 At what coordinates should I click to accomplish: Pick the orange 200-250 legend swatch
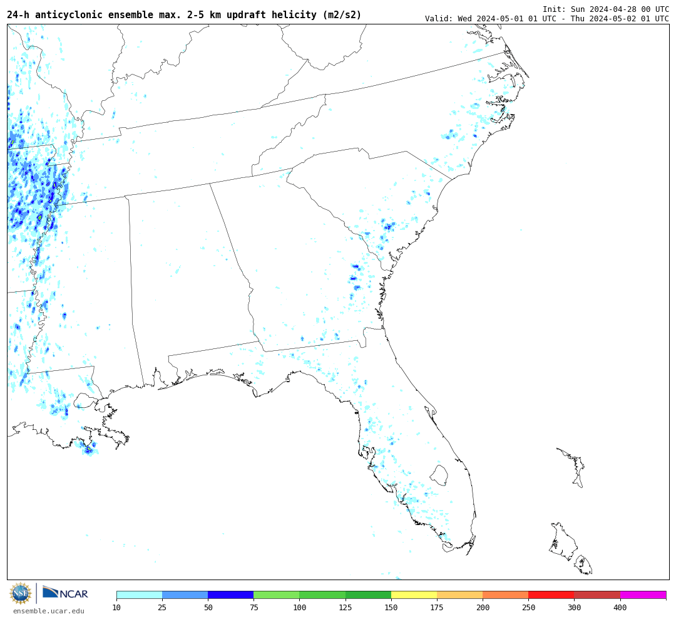coord(505,595)
